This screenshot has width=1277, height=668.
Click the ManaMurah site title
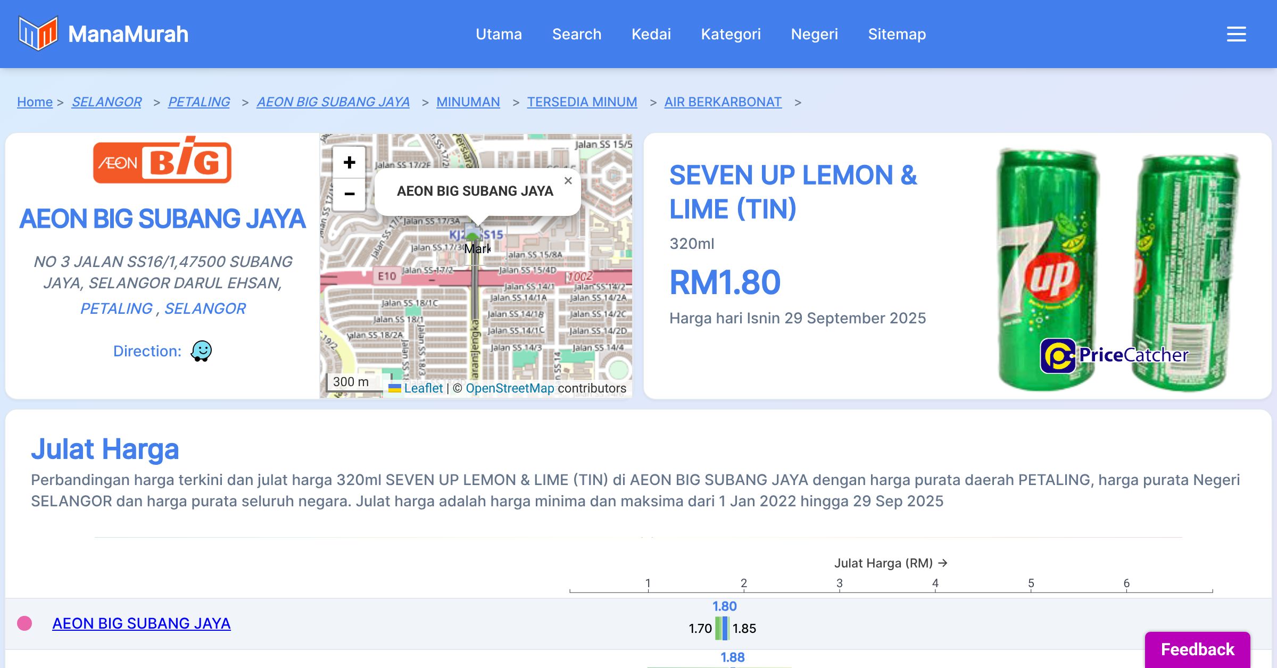click(128, 34)
